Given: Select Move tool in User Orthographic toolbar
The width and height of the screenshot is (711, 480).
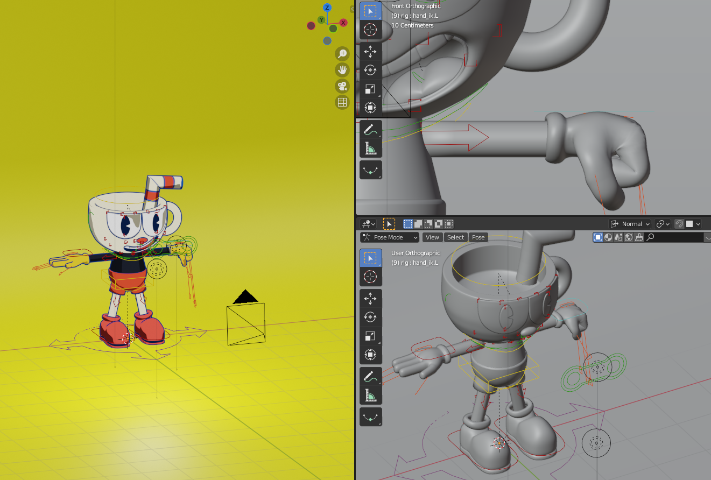Looking at the screenshot, I should [x=370, y=298].
